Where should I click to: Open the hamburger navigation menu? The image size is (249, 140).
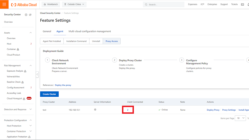click(x=4, y=4)
